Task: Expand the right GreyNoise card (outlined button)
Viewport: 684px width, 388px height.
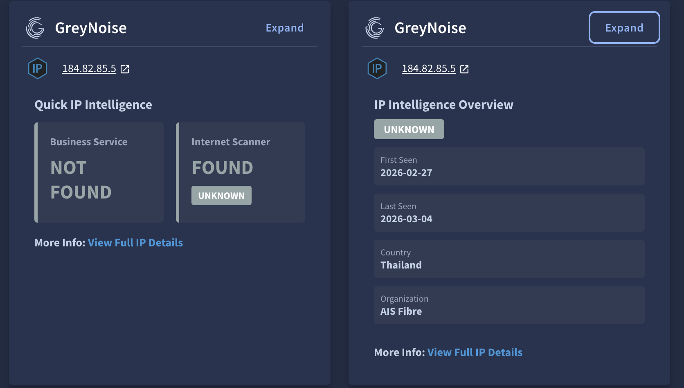Action: tap(624, 27)
